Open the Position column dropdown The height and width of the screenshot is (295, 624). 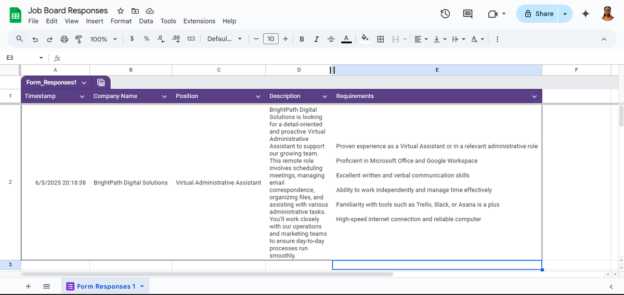258,96
